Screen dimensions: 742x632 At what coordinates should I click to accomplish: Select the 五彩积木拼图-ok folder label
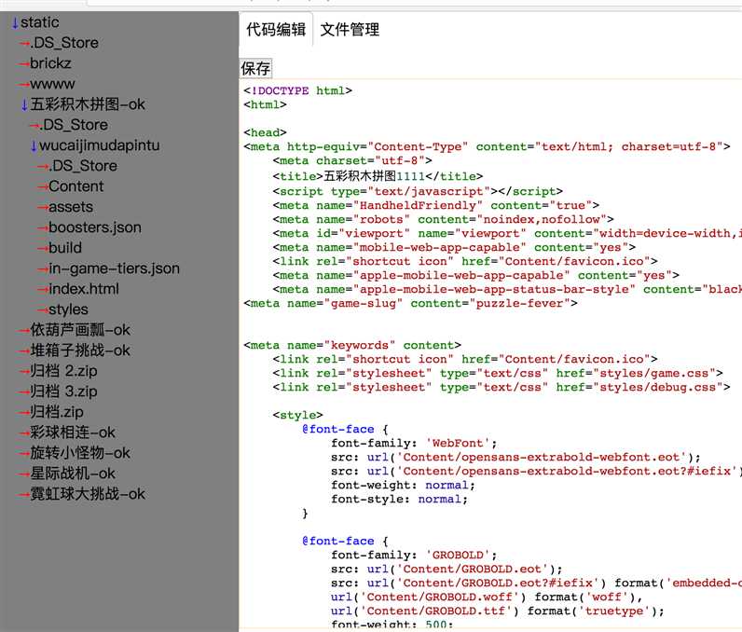click(x=88, y=104)
